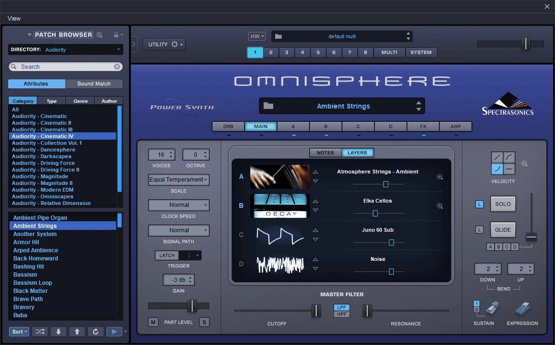Click the expression pedal icon
This screenshot has width=555, height=345.
[x=523, y=308]
